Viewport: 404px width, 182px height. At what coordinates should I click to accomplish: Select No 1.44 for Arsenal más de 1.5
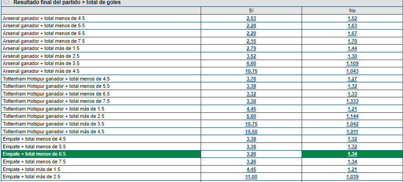pyautogui.click(x=352, y=49)
